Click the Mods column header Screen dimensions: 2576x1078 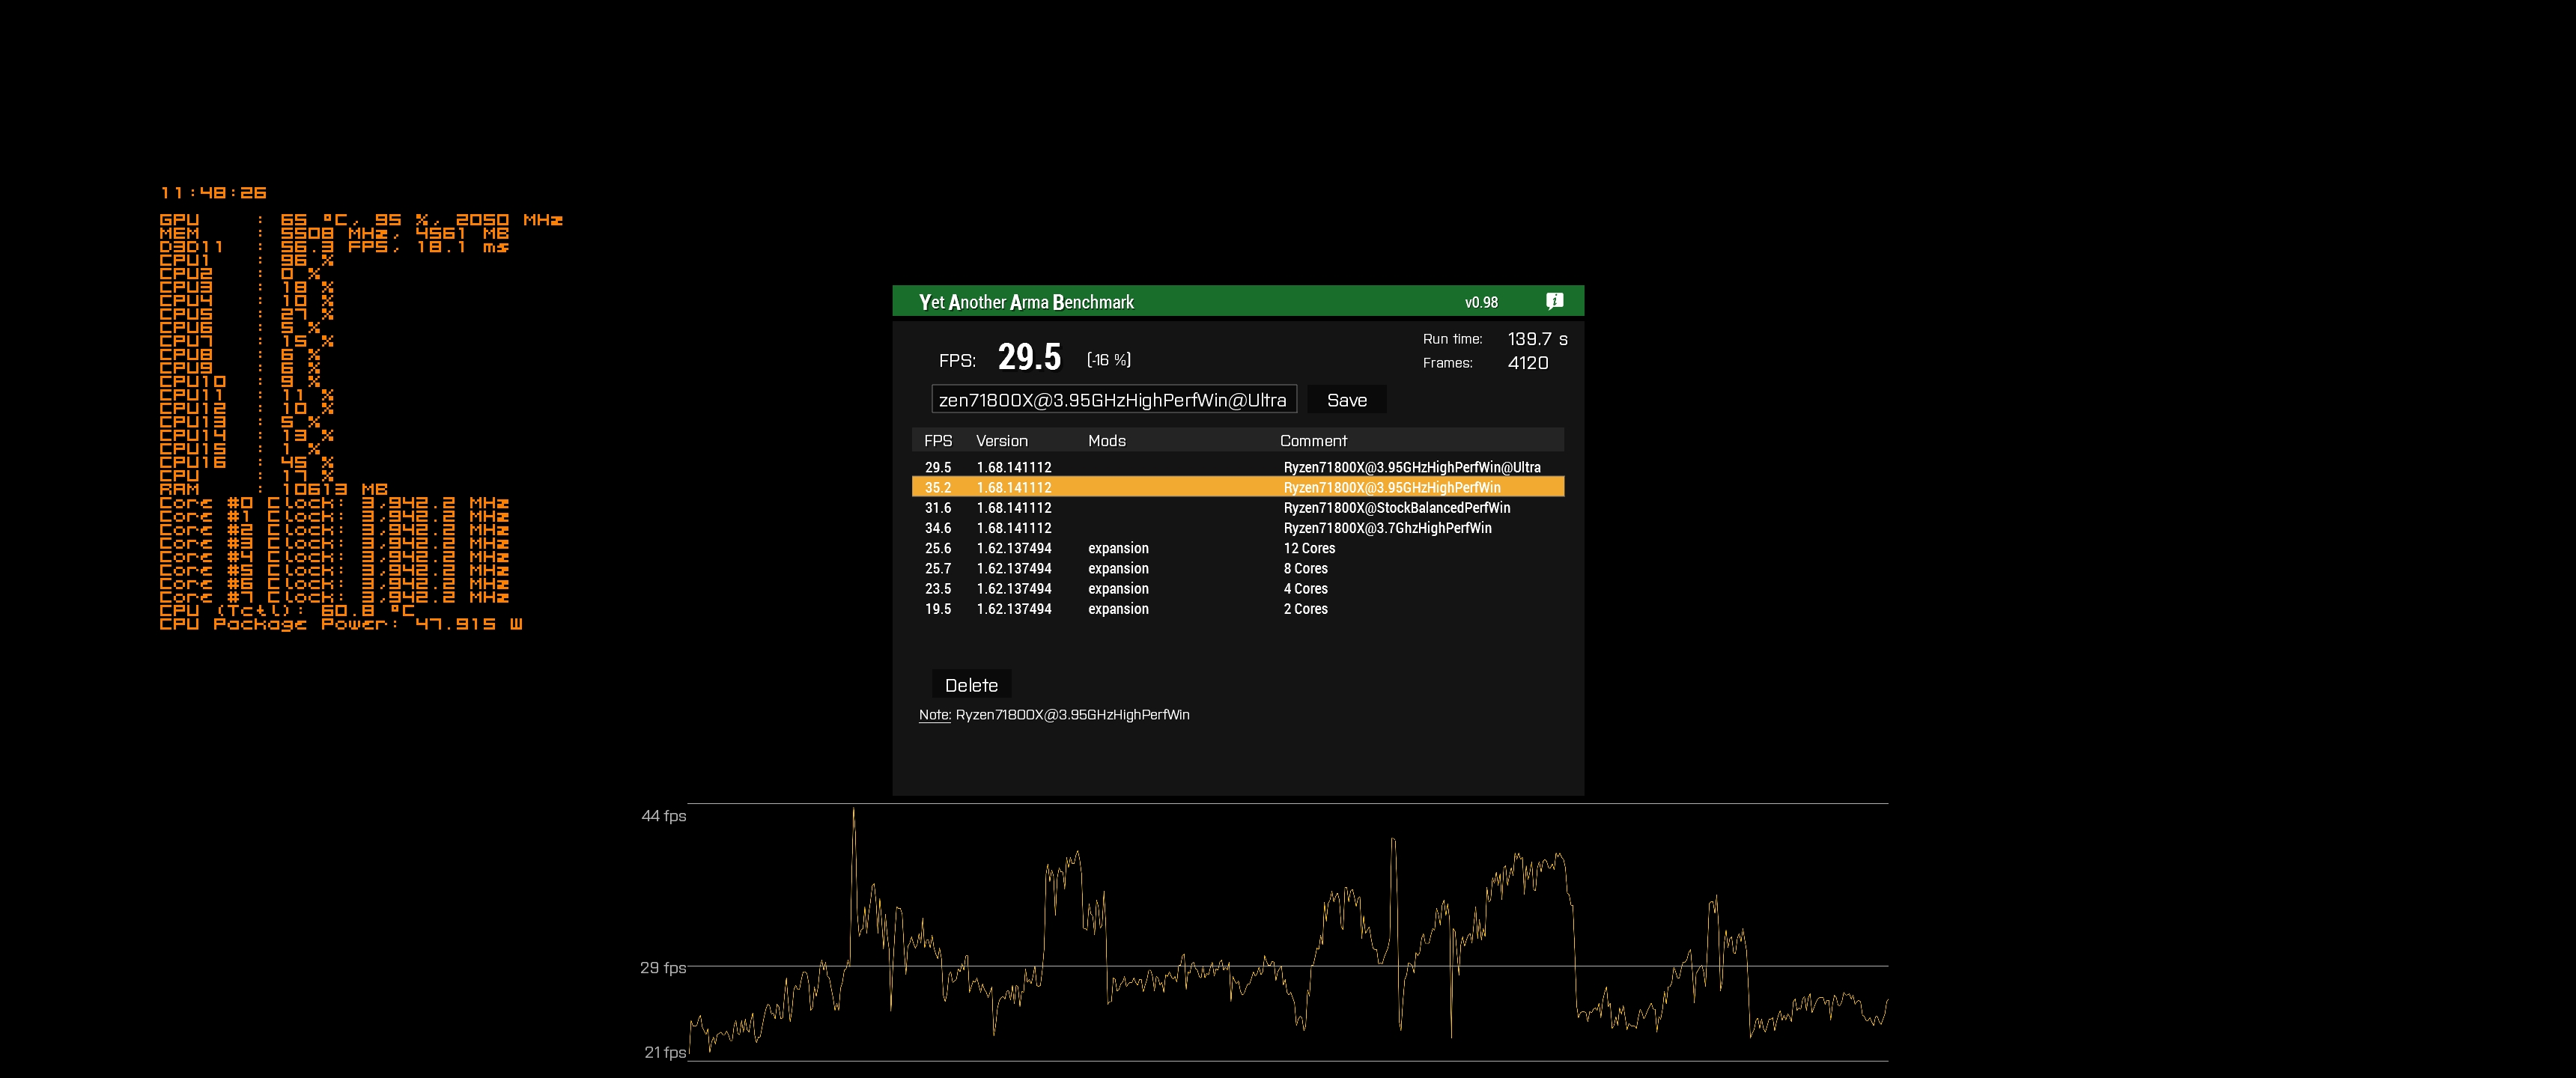[x=1106, y=441]
